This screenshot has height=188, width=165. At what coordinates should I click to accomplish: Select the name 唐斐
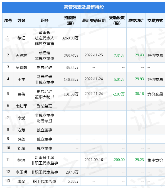(x=21, y=181)
